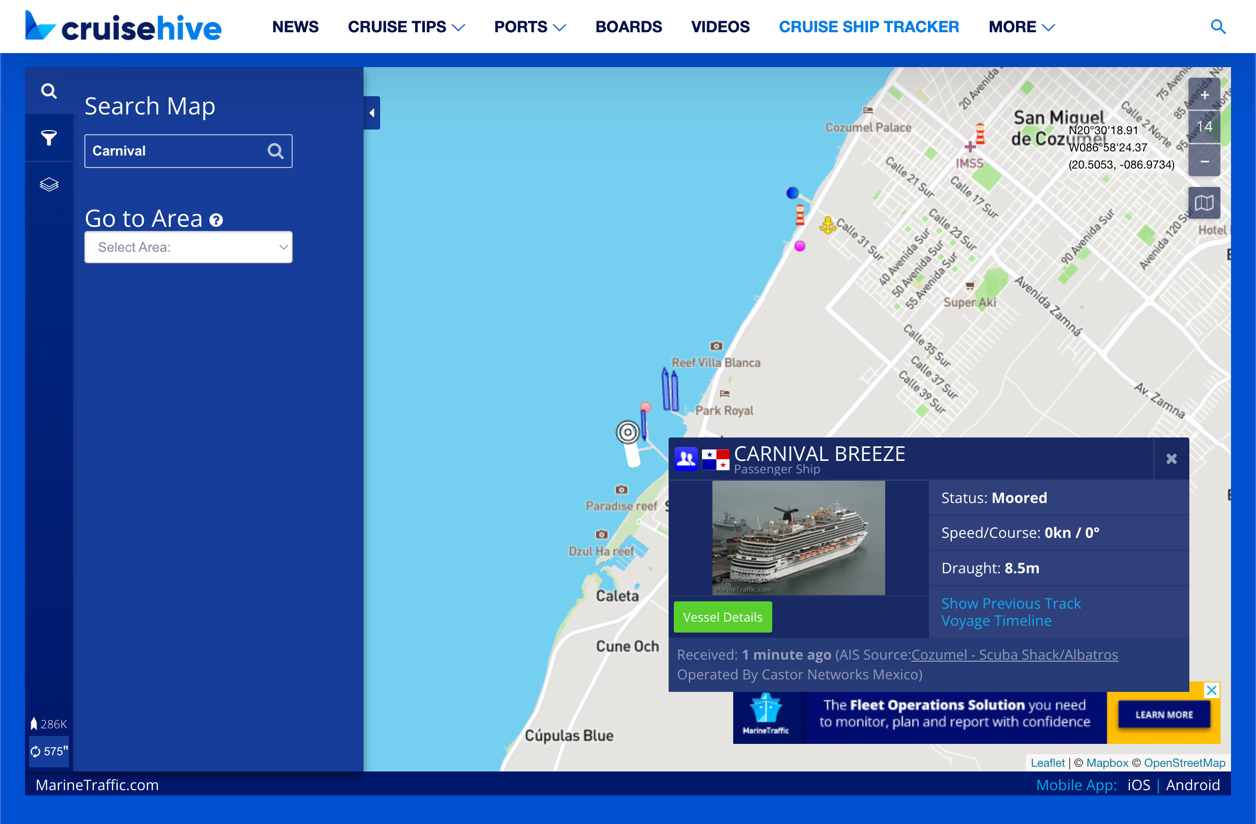Click the Go to Area help icon
Screen dimensions: 1256x824
click(x=216, y=220)
